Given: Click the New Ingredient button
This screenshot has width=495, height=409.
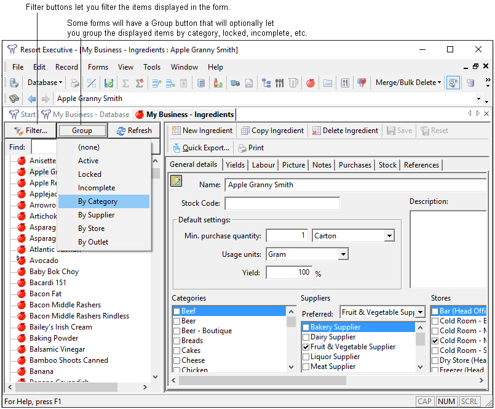Looking at the screenshot, I should point(202,131).
